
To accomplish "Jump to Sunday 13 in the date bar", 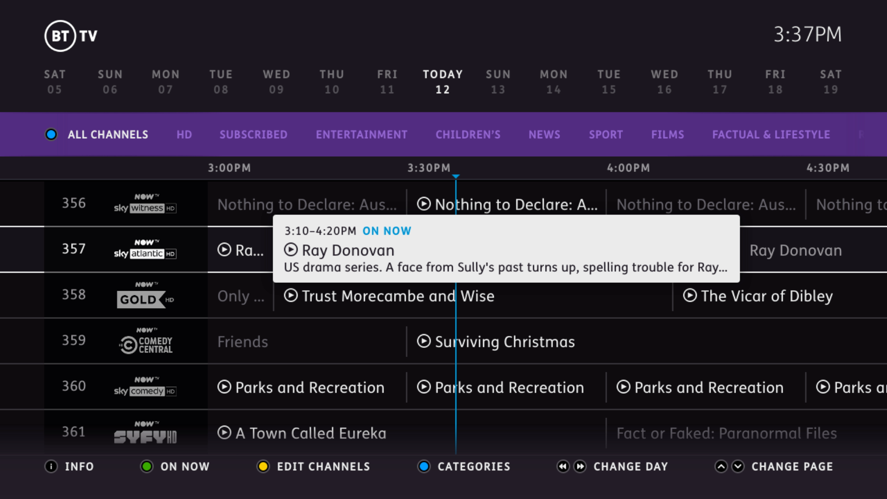I will coord(498,82).
